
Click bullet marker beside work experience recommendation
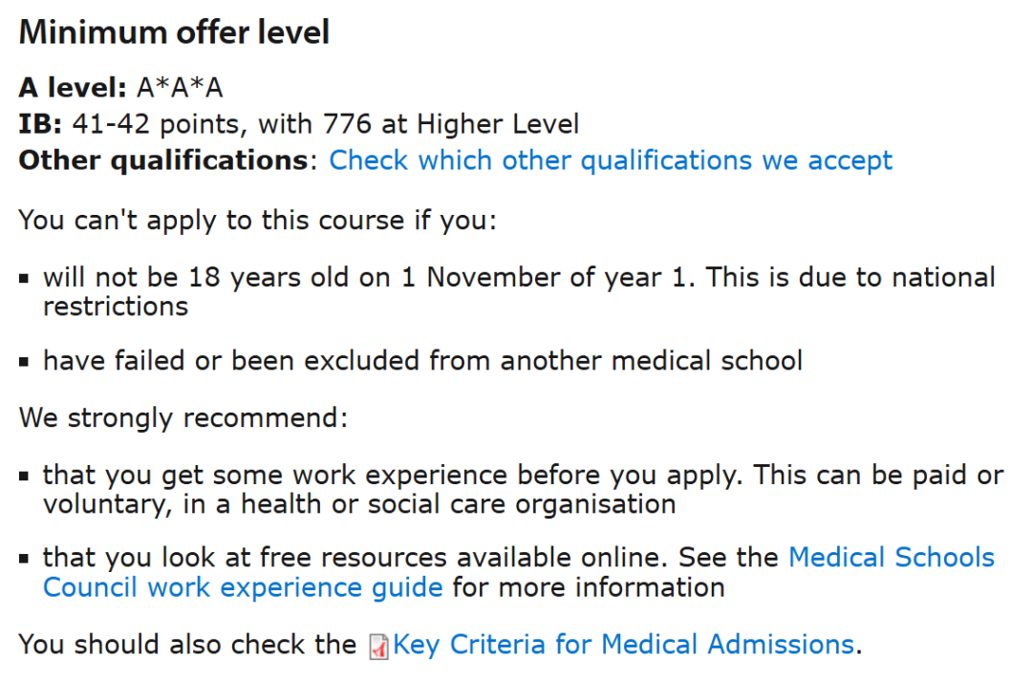pos(25,477)
